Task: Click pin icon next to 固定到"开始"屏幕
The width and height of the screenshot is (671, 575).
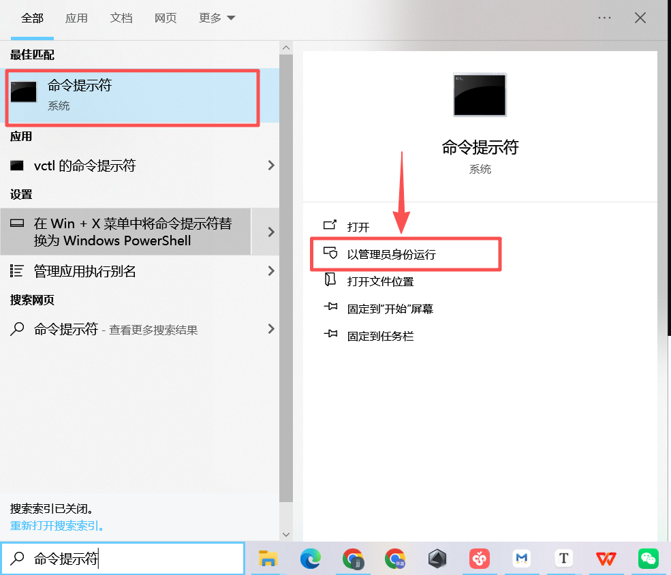Action: tap(330, 307)
